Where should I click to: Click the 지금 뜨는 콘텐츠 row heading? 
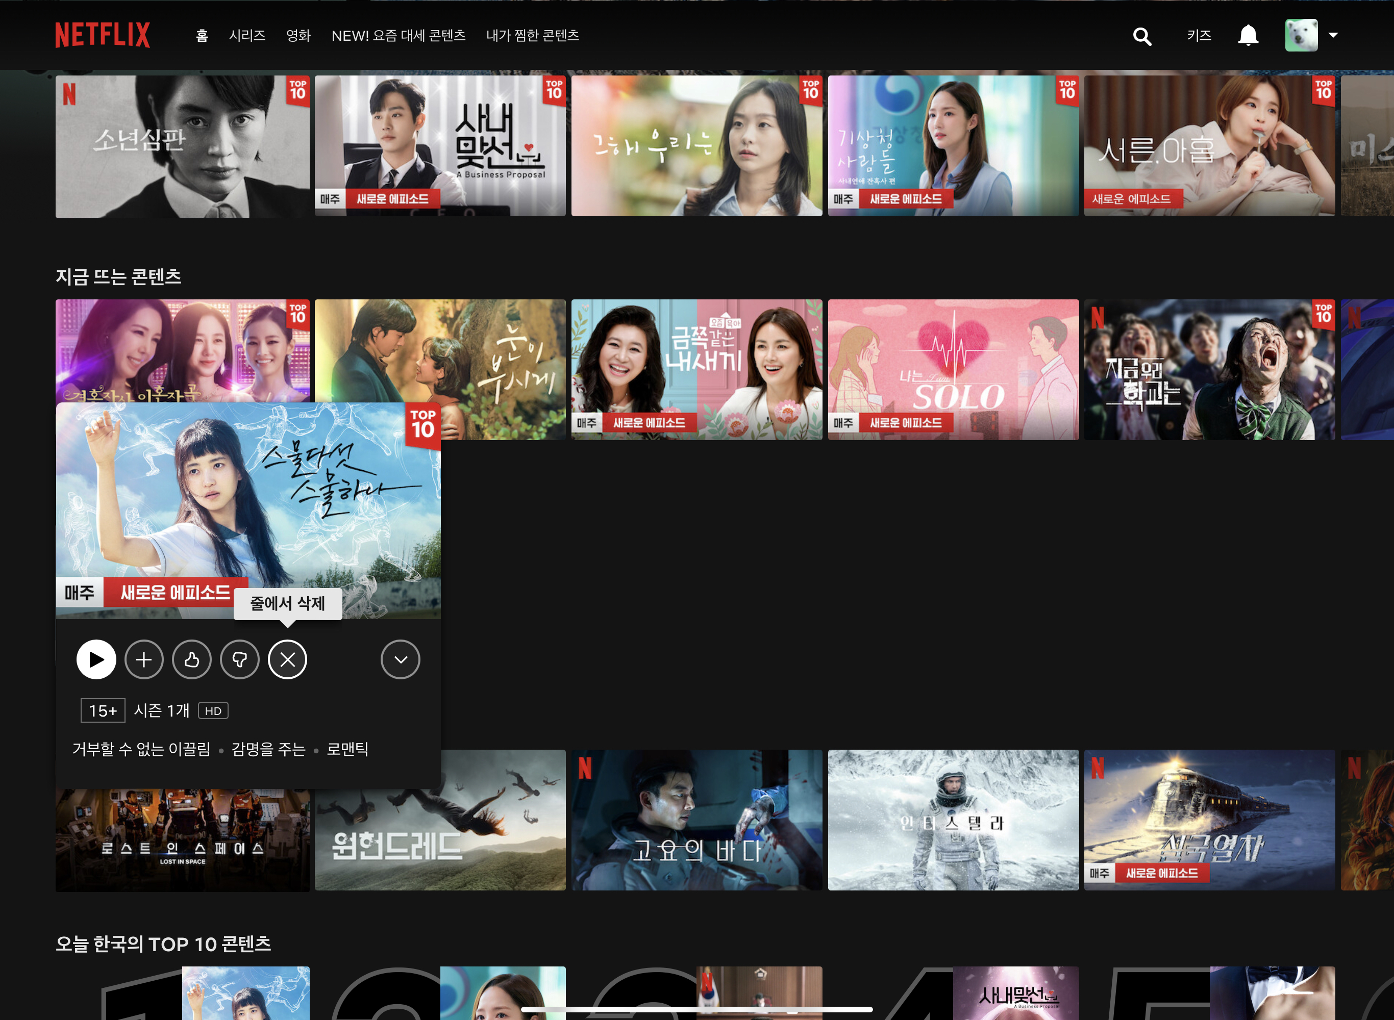click(x=118, y=276)
